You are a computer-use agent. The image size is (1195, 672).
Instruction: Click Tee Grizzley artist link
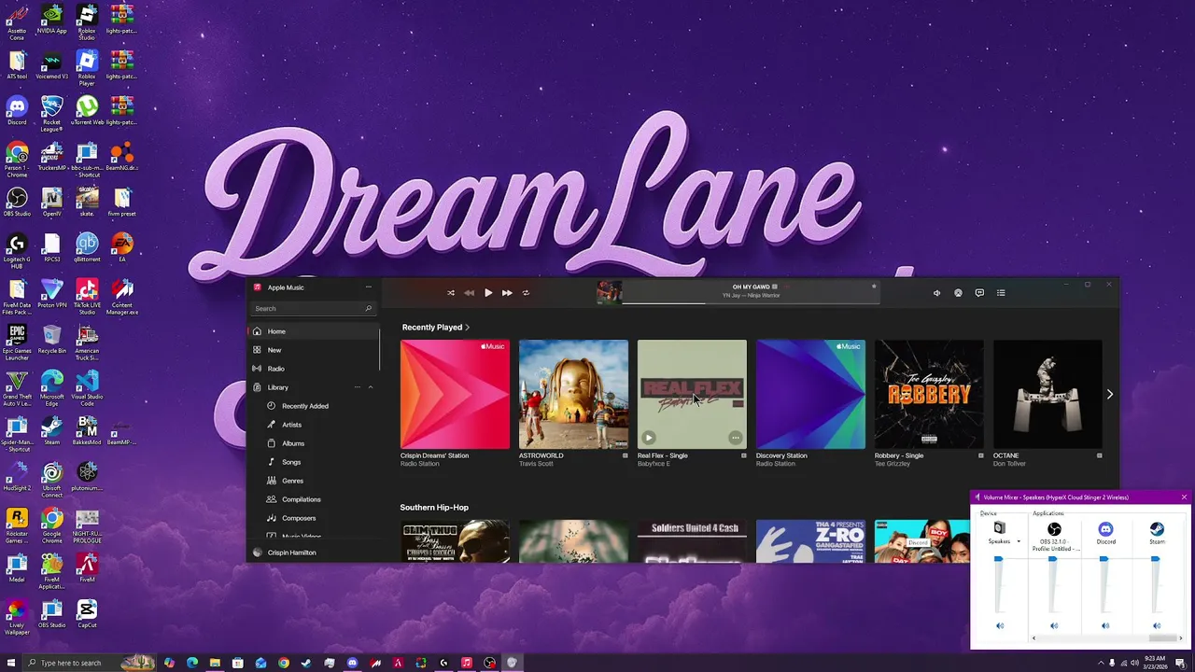(x=893, y=464)
